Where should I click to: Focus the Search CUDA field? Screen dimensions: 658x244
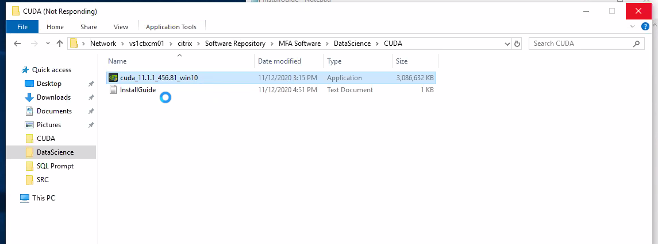586,44
